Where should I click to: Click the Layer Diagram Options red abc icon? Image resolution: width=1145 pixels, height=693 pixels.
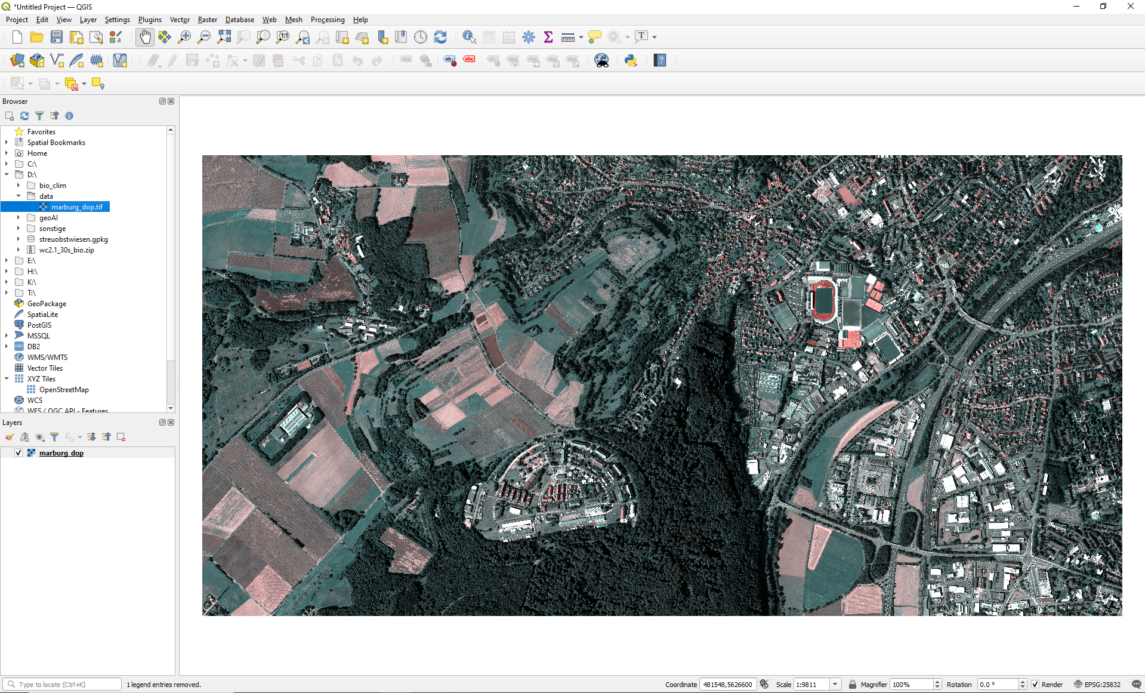point(470,60)
